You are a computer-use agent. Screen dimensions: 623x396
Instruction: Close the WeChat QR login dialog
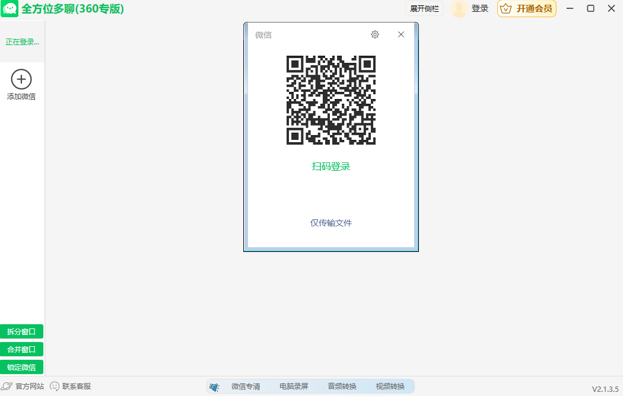[401, 34]
